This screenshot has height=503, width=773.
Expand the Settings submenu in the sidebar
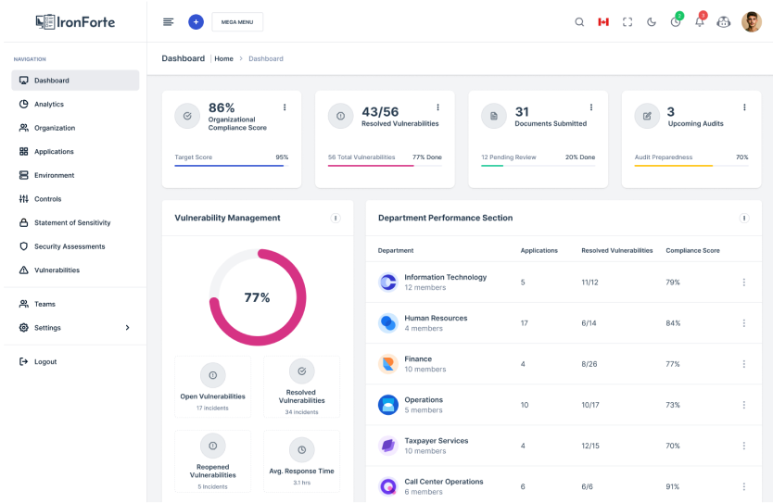click(x=127, y=328)
